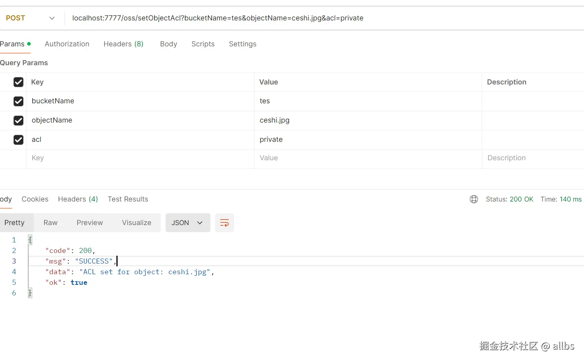584x361 pixels.
Task: Open the POST method dropdown
Action: pos(30,18)
